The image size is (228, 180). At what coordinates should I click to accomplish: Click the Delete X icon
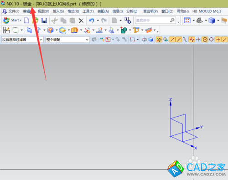tap(81, 21)
